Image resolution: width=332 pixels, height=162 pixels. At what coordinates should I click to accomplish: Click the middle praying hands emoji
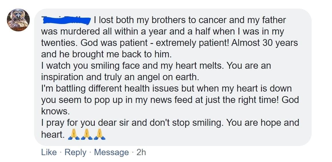[x=86, y=134]
